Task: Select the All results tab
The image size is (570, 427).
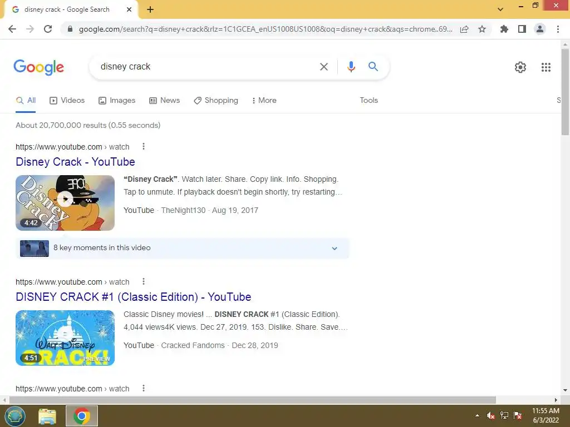Action: (26, 101)
